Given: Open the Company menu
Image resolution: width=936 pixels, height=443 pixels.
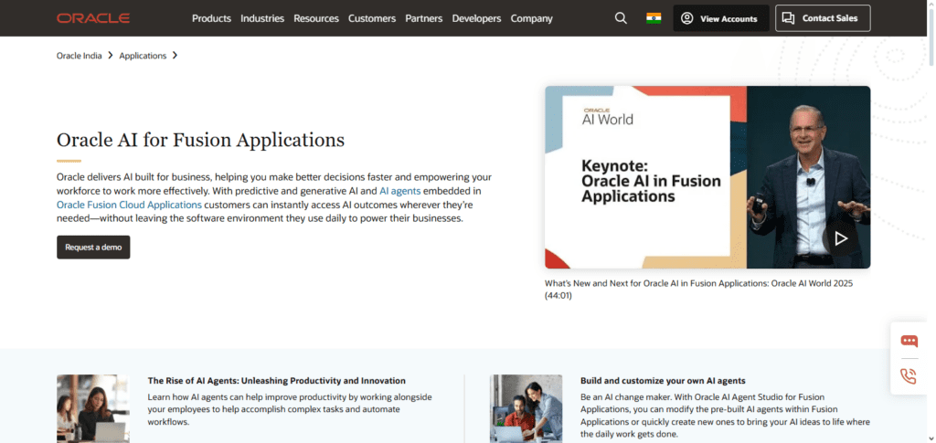Looking at the screenshot, I should (x=531, y=18).
